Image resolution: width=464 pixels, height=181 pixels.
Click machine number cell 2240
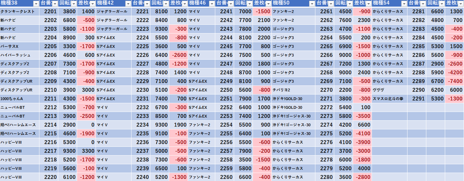(141, 177)
